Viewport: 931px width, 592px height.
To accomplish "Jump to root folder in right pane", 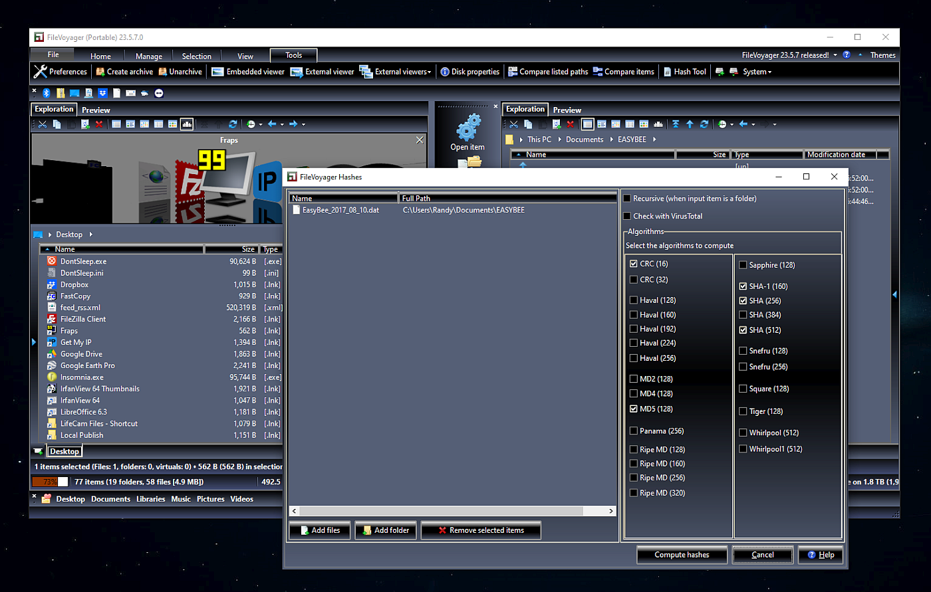I will coord(676,124).
